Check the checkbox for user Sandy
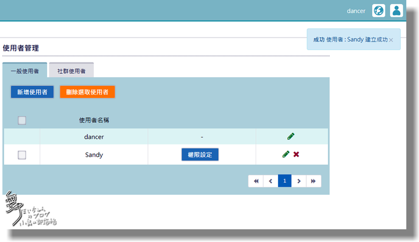Screen dimensions: 419x242 click(22, 154)
